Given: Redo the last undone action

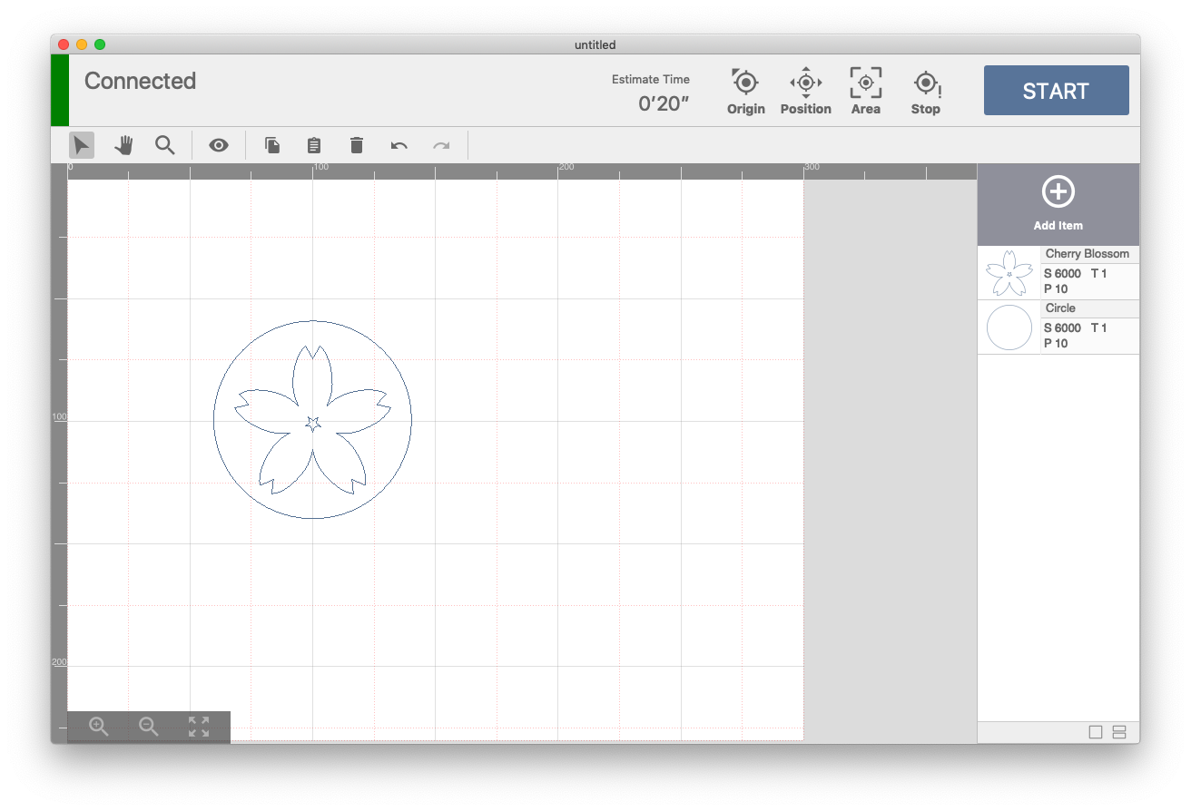Looking at the screenshot, I should pyautogui.click(x=441, y=145).
